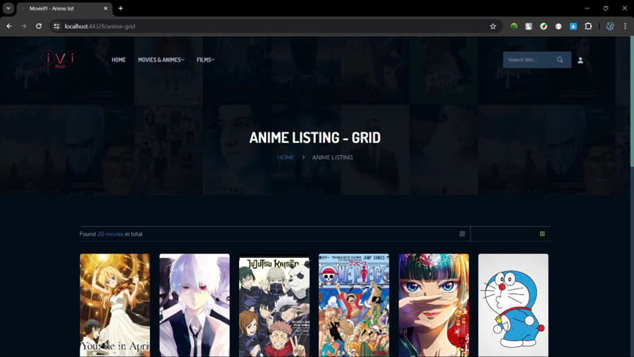
Task: Switch to list view layout icon
Action: [x=462, y=234]
